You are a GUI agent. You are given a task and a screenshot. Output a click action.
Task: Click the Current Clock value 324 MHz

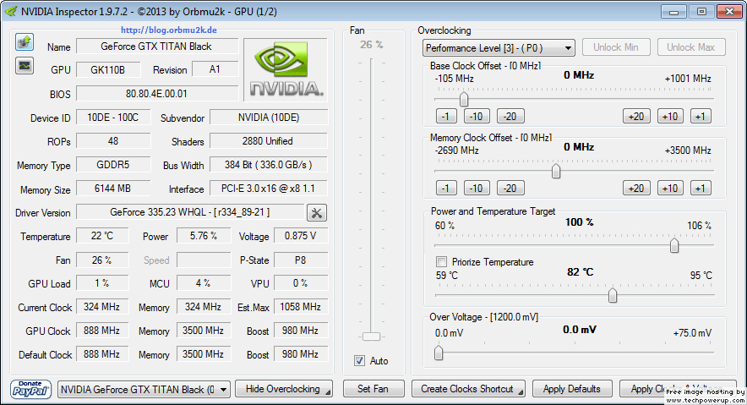tap(102, 307)
